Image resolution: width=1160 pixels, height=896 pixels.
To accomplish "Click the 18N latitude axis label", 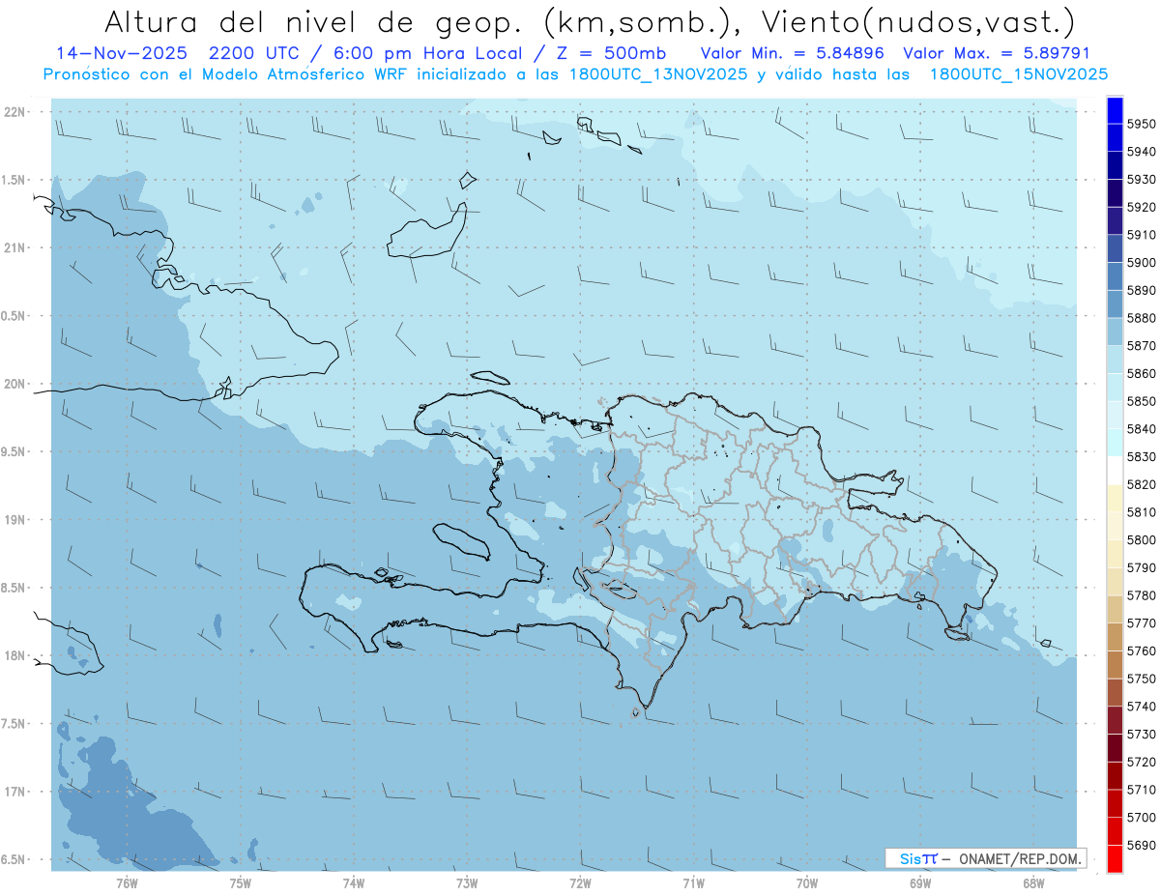I will pos(15,656).
